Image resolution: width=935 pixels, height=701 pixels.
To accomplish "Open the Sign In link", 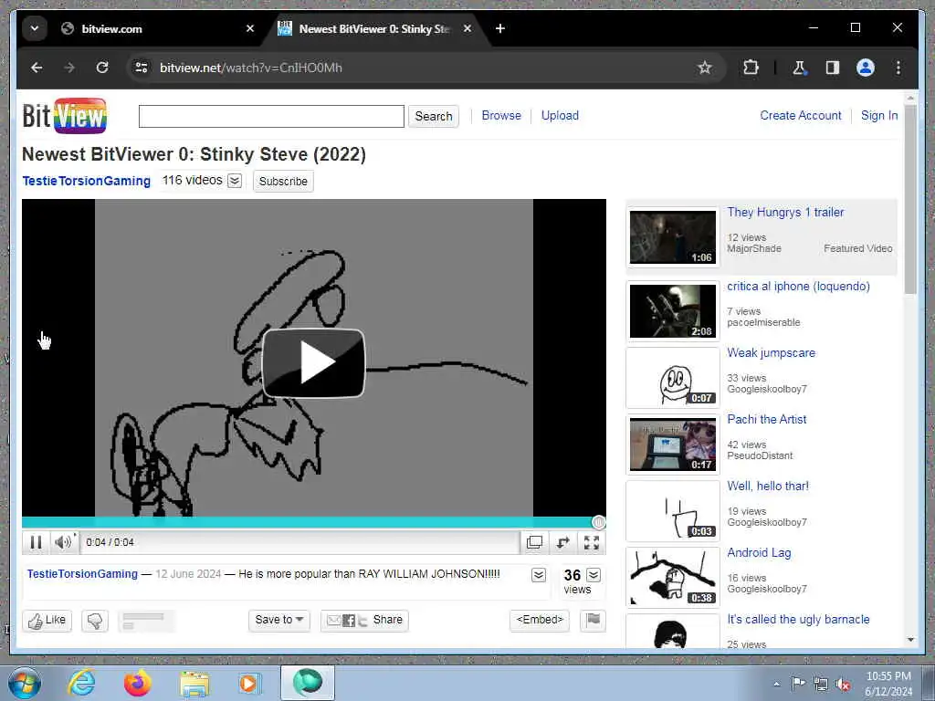I will tap(879, 116).
